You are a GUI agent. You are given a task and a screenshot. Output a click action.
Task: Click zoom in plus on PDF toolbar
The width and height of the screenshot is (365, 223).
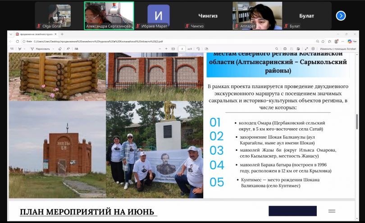(x=166, y=48)
